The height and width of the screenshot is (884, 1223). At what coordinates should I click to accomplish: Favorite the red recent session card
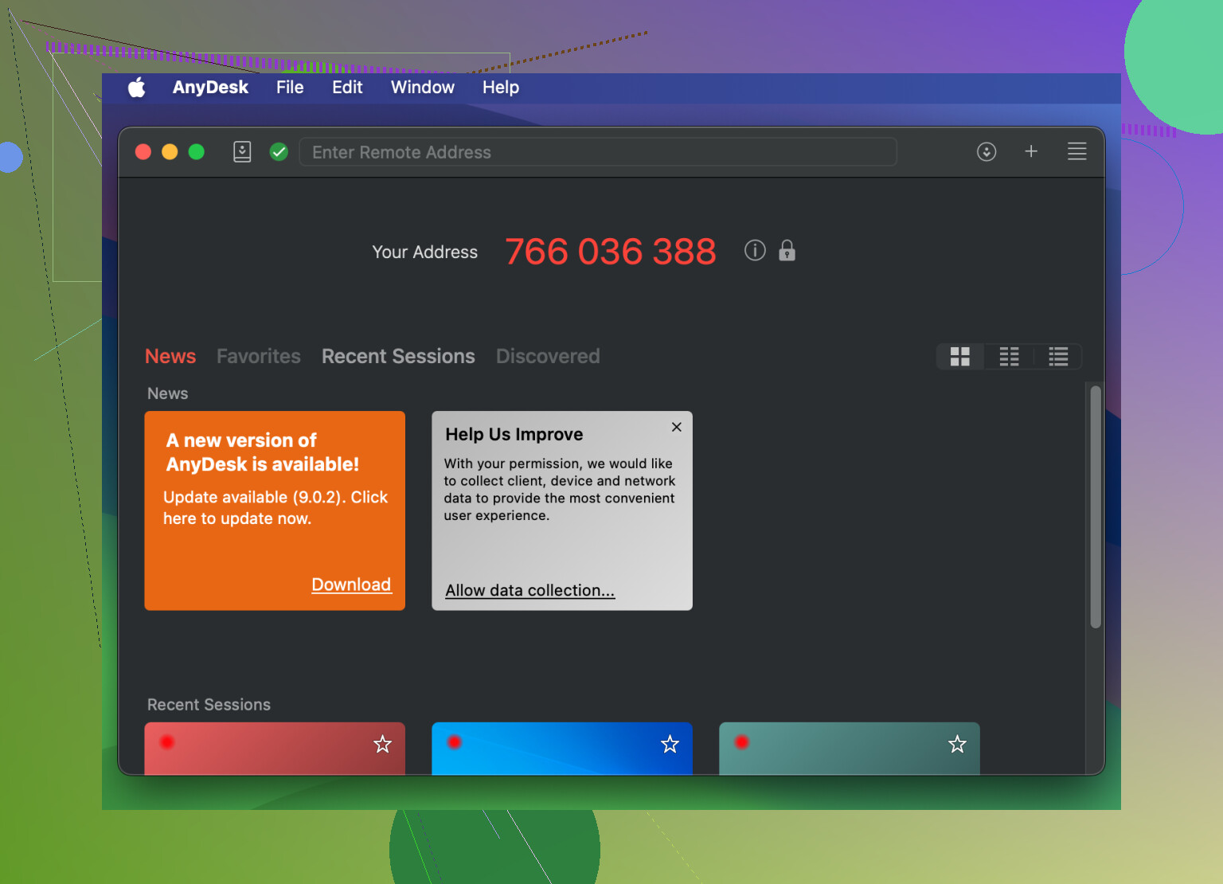click(x=383, y=745)
